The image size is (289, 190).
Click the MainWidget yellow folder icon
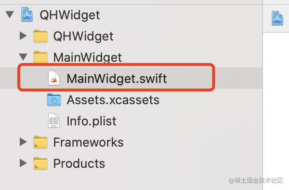(x=40, y=57)
